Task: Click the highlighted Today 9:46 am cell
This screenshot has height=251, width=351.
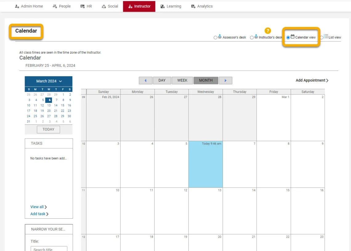Action: pyautogui.click(x=205, y=164)
